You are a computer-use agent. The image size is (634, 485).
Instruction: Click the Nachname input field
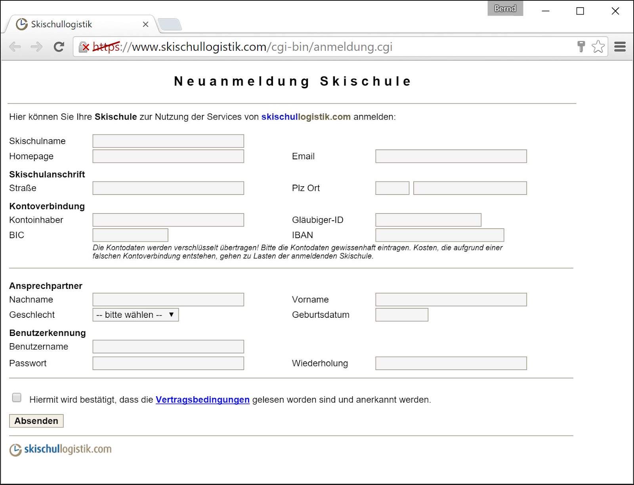168,300
